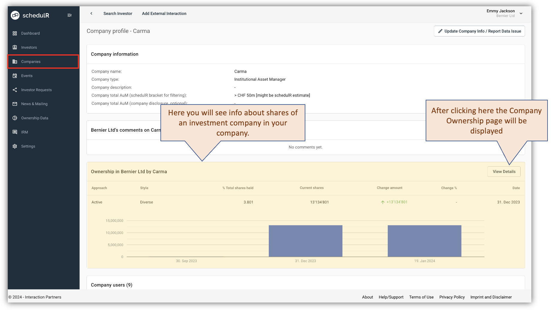Click View Details for ownership
This screenshot has width=552, height=310.
pyautogui.click(x=504, y=171)
